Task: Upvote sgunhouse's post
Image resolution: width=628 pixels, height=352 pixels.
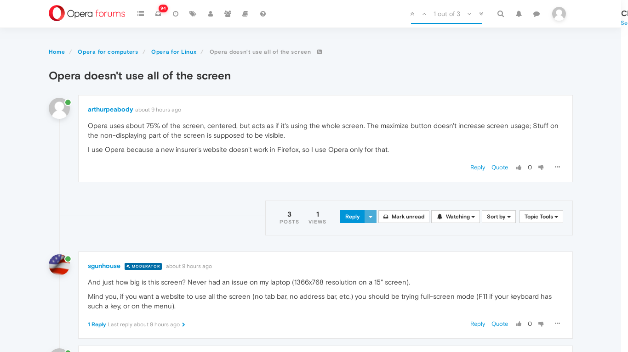Action: pyautogui.click(x=519, y=324)
